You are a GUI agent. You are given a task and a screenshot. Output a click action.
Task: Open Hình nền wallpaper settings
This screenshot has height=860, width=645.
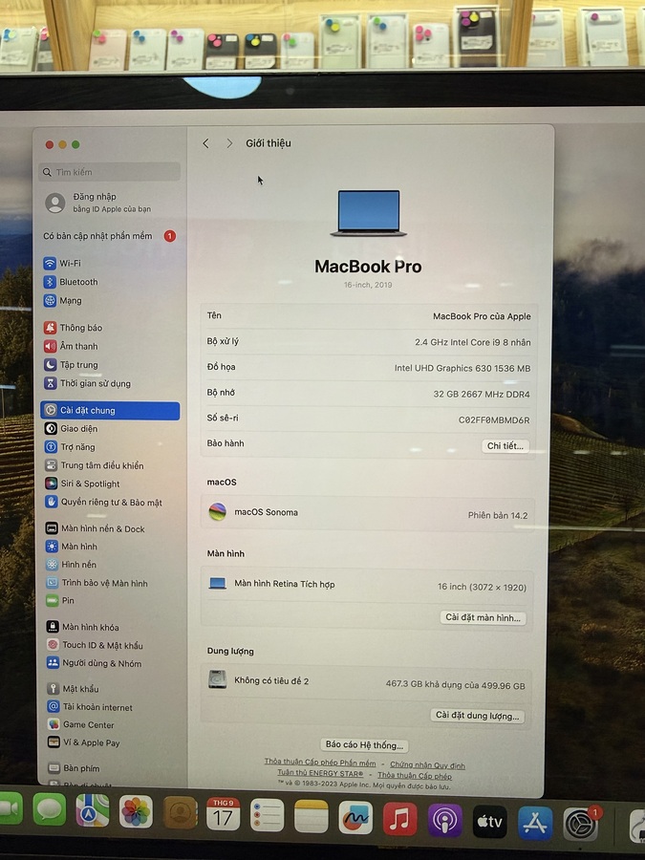pyautogui.click(x=72, y=565)
